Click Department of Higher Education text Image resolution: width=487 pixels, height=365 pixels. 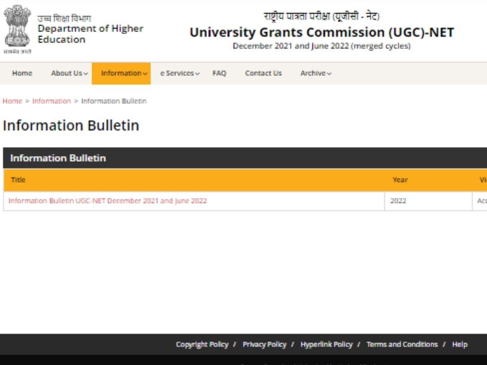click(91, 34)
